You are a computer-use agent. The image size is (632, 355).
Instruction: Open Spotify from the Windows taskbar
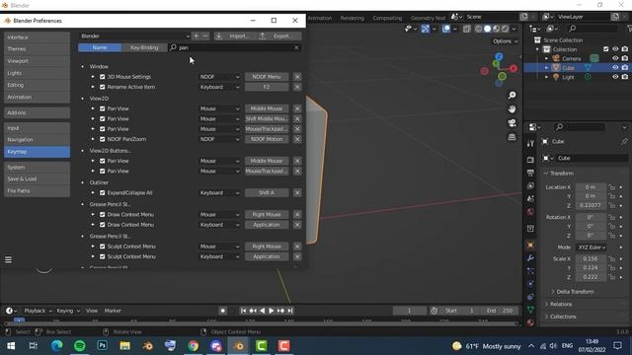coord(79,346)
